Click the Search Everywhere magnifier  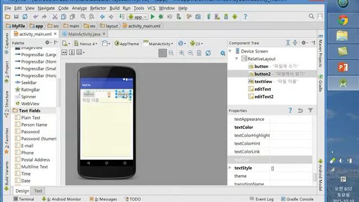point(311,16)
